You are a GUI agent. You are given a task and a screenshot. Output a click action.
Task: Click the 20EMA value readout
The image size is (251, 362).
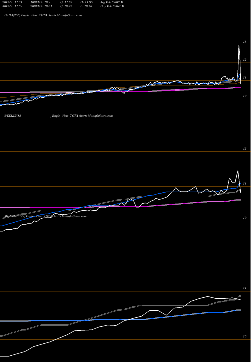[12, 2]
